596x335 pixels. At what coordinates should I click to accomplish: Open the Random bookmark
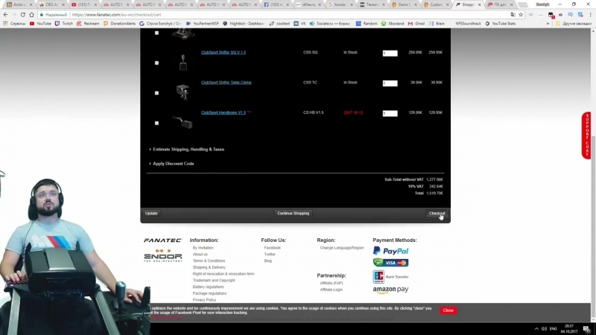click(x=367, y=24)
